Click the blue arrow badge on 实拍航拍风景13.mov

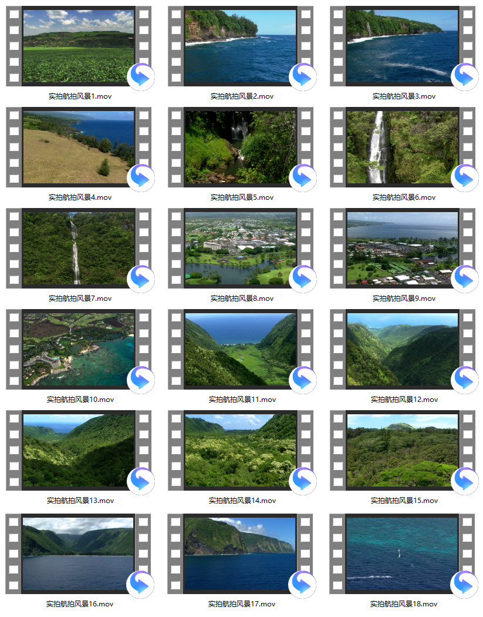[x=141, y=481]
